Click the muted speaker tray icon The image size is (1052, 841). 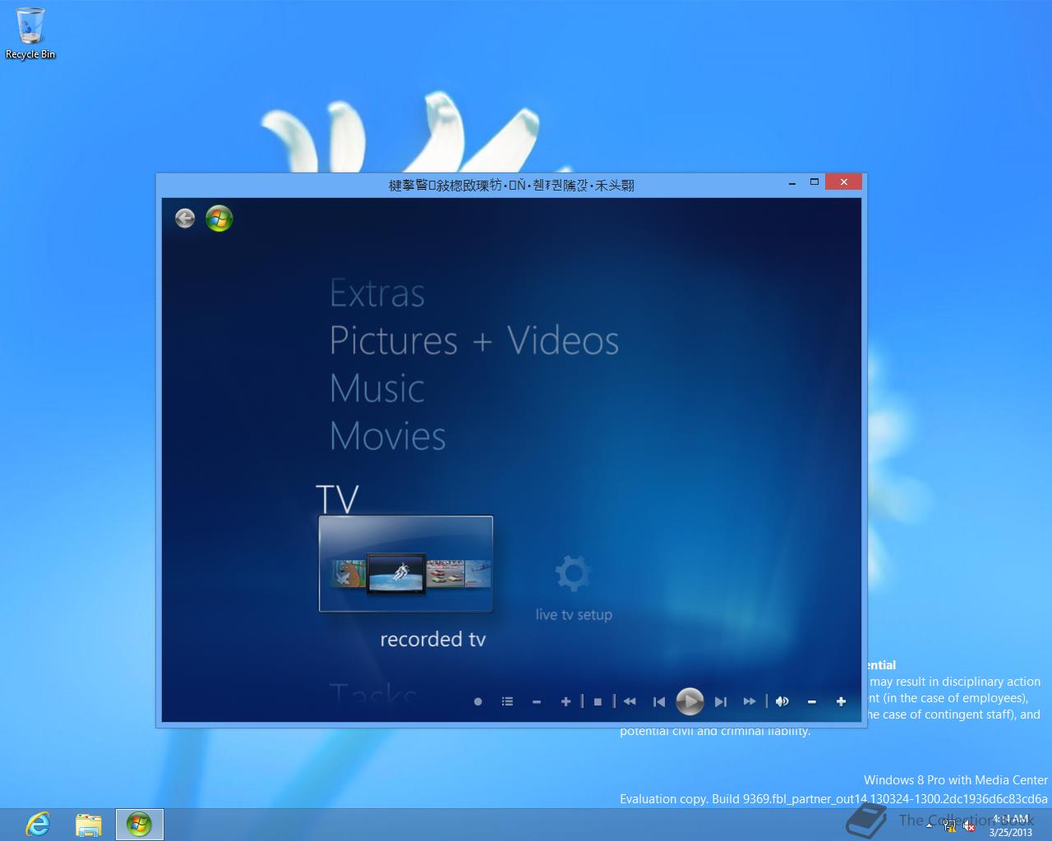pos(969,825)
